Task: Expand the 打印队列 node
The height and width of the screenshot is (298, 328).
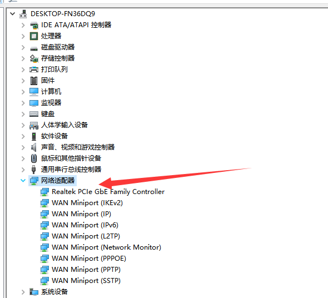Action: (23, 69)
